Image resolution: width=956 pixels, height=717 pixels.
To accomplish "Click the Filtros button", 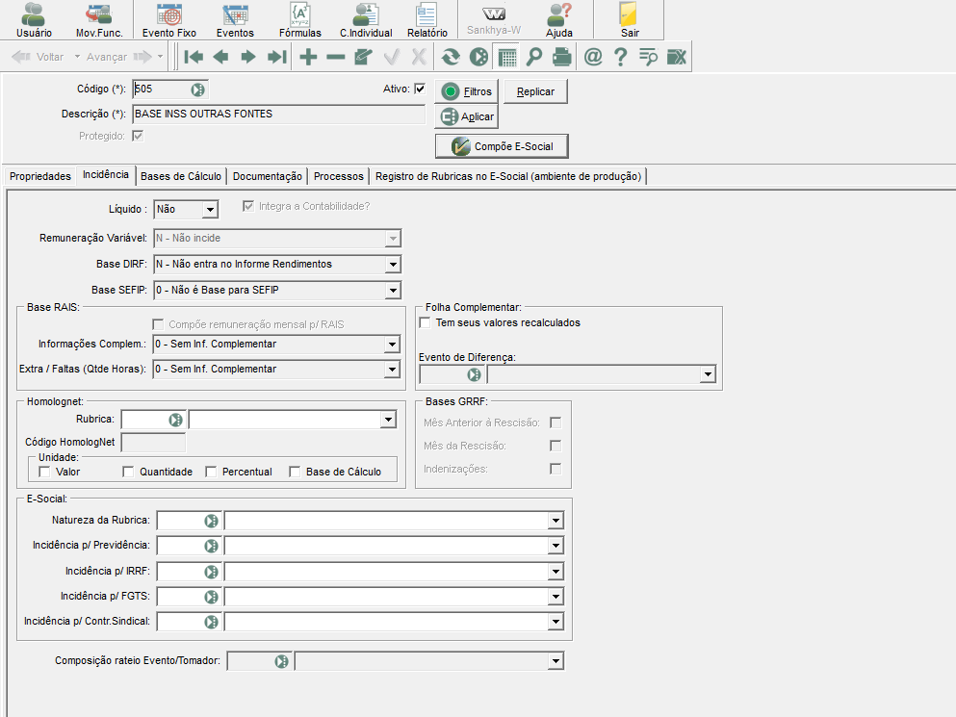I will point(467,91).
